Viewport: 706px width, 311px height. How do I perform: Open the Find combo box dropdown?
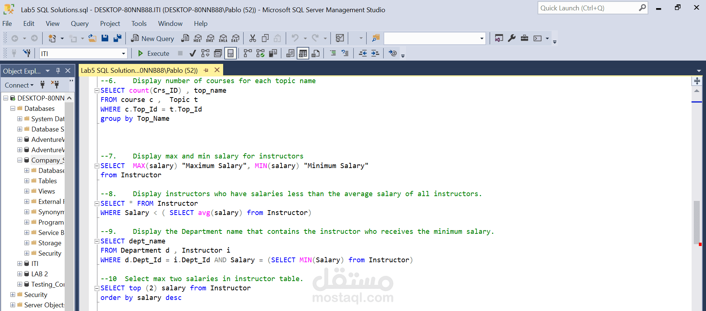[x=482, y=38]
